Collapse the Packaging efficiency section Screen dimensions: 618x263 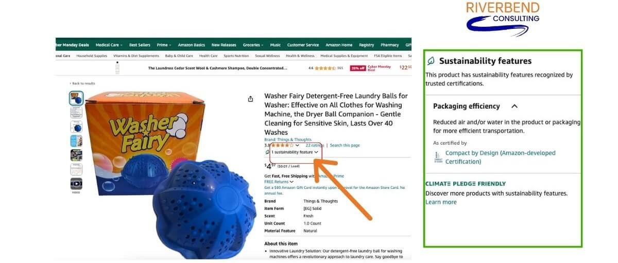[x=514, y=106]
